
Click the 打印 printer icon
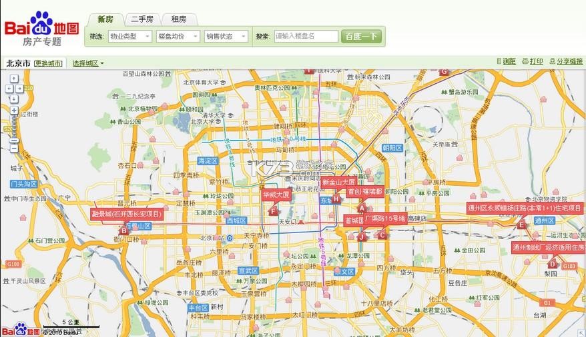[525, 61]
